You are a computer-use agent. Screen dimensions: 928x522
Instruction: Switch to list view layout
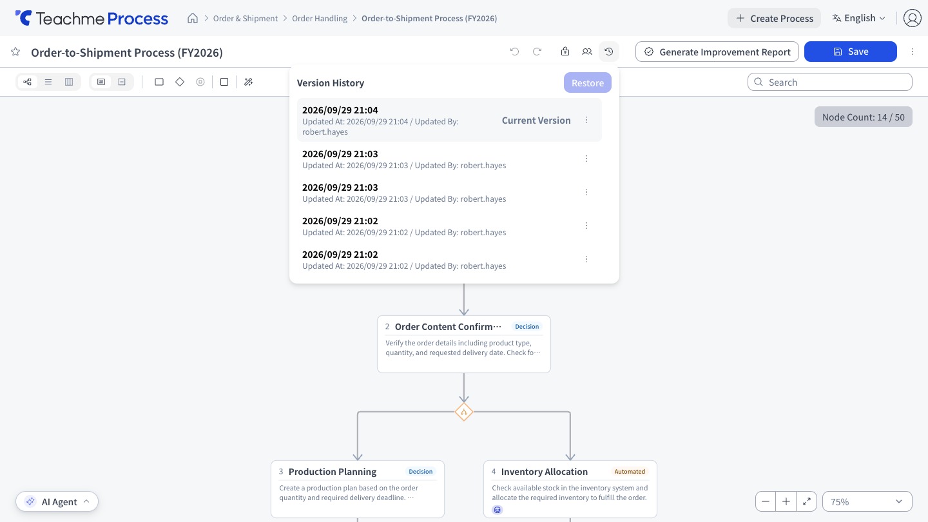(48, 82)
